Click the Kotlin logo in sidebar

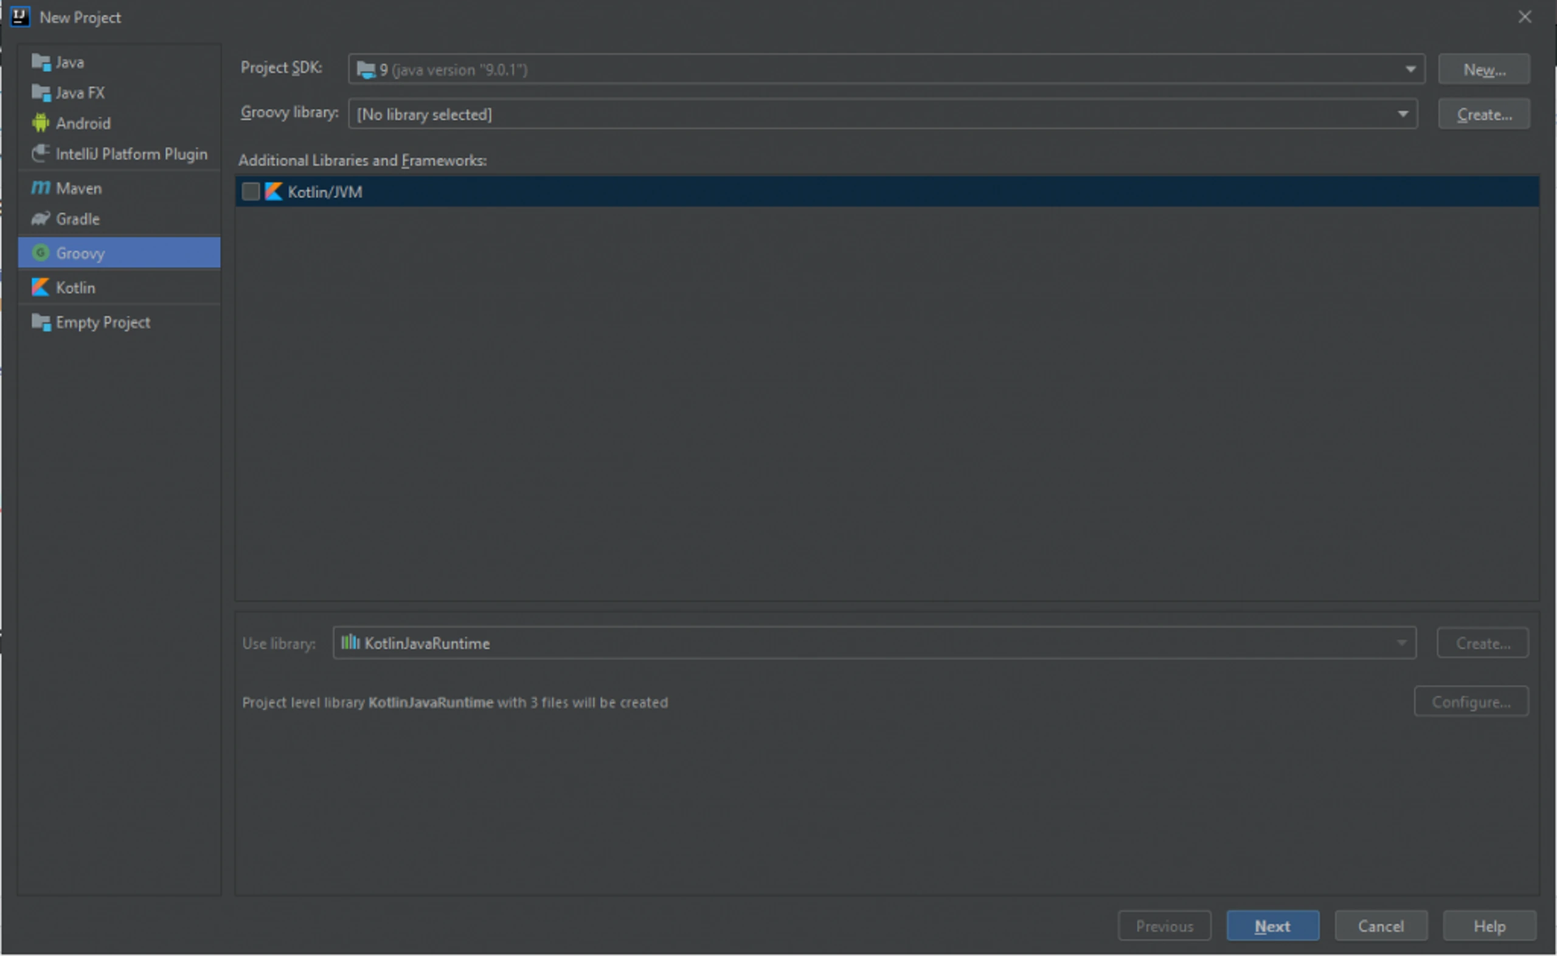(x=41, y=287)
